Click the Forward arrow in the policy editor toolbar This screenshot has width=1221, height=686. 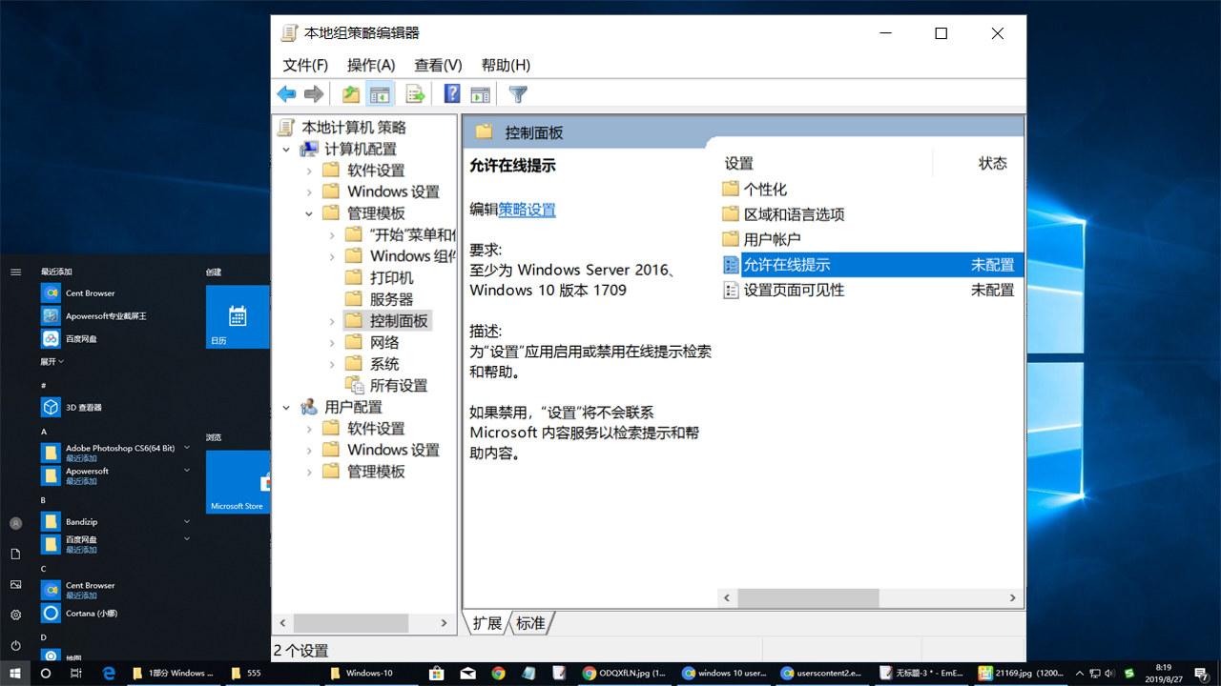point(314,94)
